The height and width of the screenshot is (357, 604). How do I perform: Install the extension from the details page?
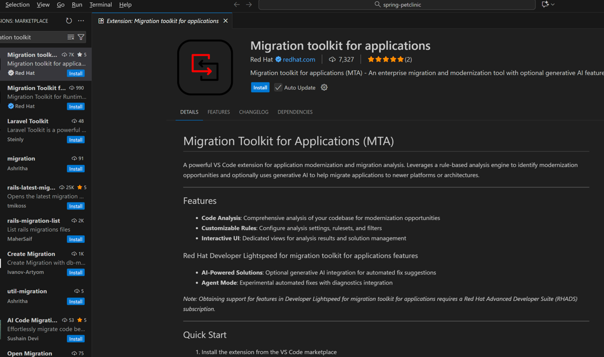pos(260,88)
